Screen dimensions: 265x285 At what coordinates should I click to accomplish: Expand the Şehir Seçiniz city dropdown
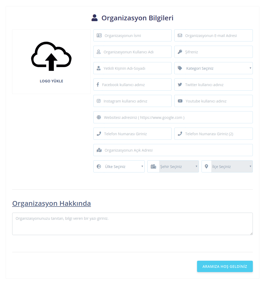click(179, 167)
